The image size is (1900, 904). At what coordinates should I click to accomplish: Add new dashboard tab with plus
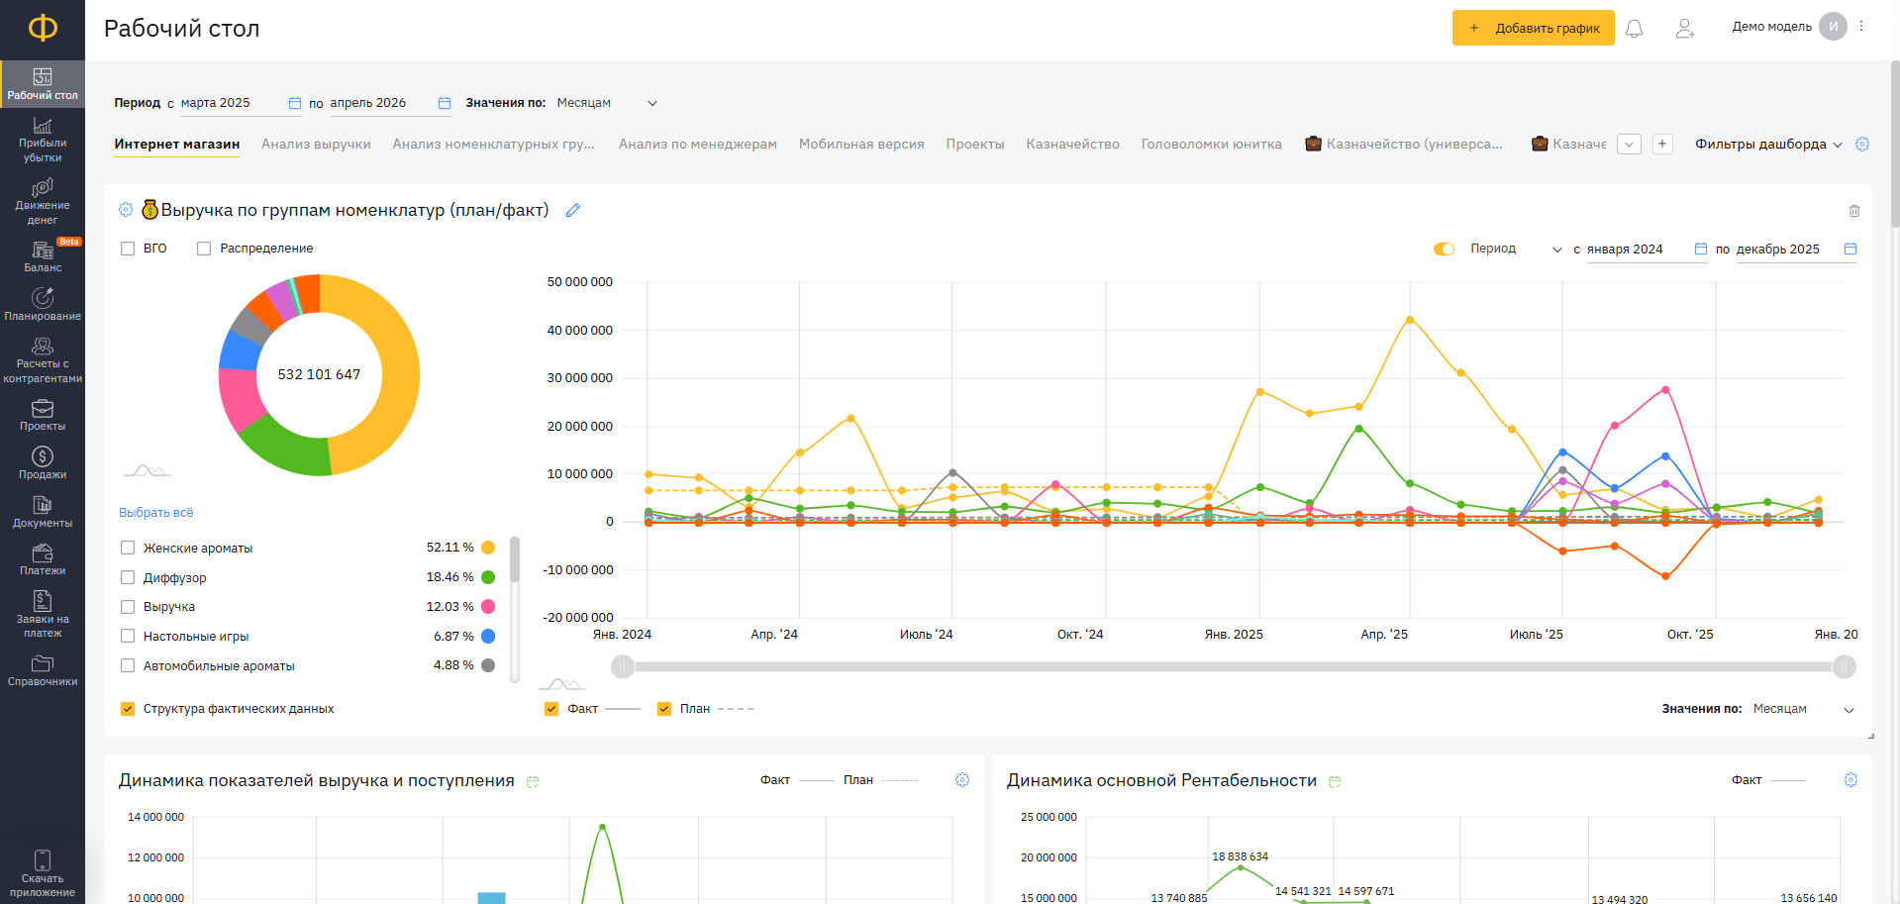tap(1662, 145)
